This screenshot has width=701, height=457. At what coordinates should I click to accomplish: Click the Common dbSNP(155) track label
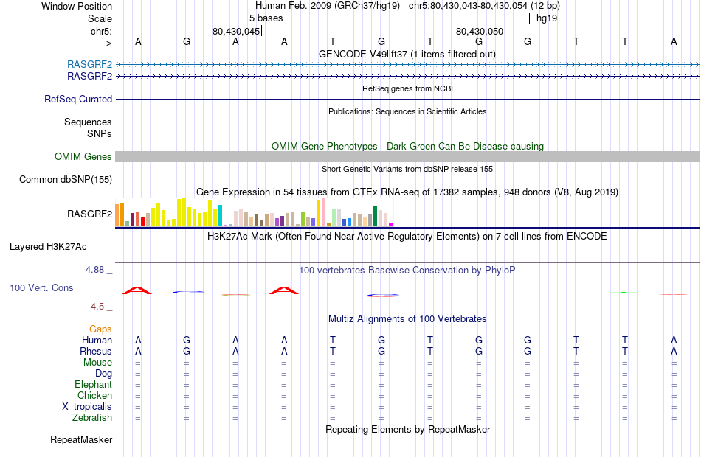click(65, 180)
